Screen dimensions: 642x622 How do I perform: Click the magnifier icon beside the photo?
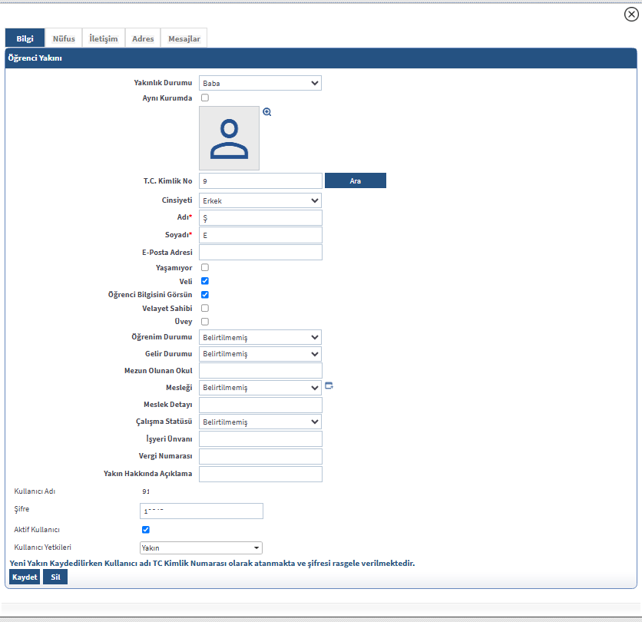[267, 112]
